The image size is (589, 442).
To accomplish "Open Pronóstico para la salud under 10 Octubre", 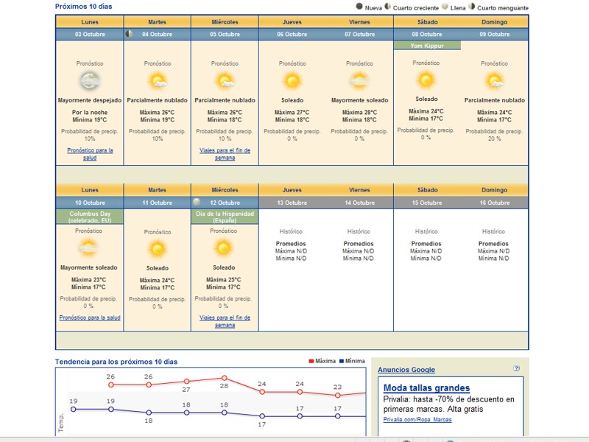I will pos(90,318).
